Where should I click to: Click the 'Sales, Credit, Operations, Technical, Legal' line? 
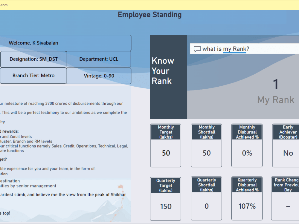[64, 146]
